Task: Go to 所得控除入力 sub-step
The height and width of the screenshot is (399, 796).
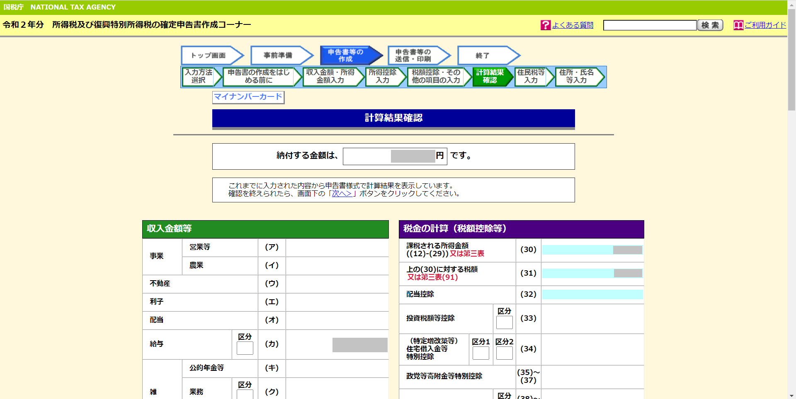Action: [x=385, y=77]
